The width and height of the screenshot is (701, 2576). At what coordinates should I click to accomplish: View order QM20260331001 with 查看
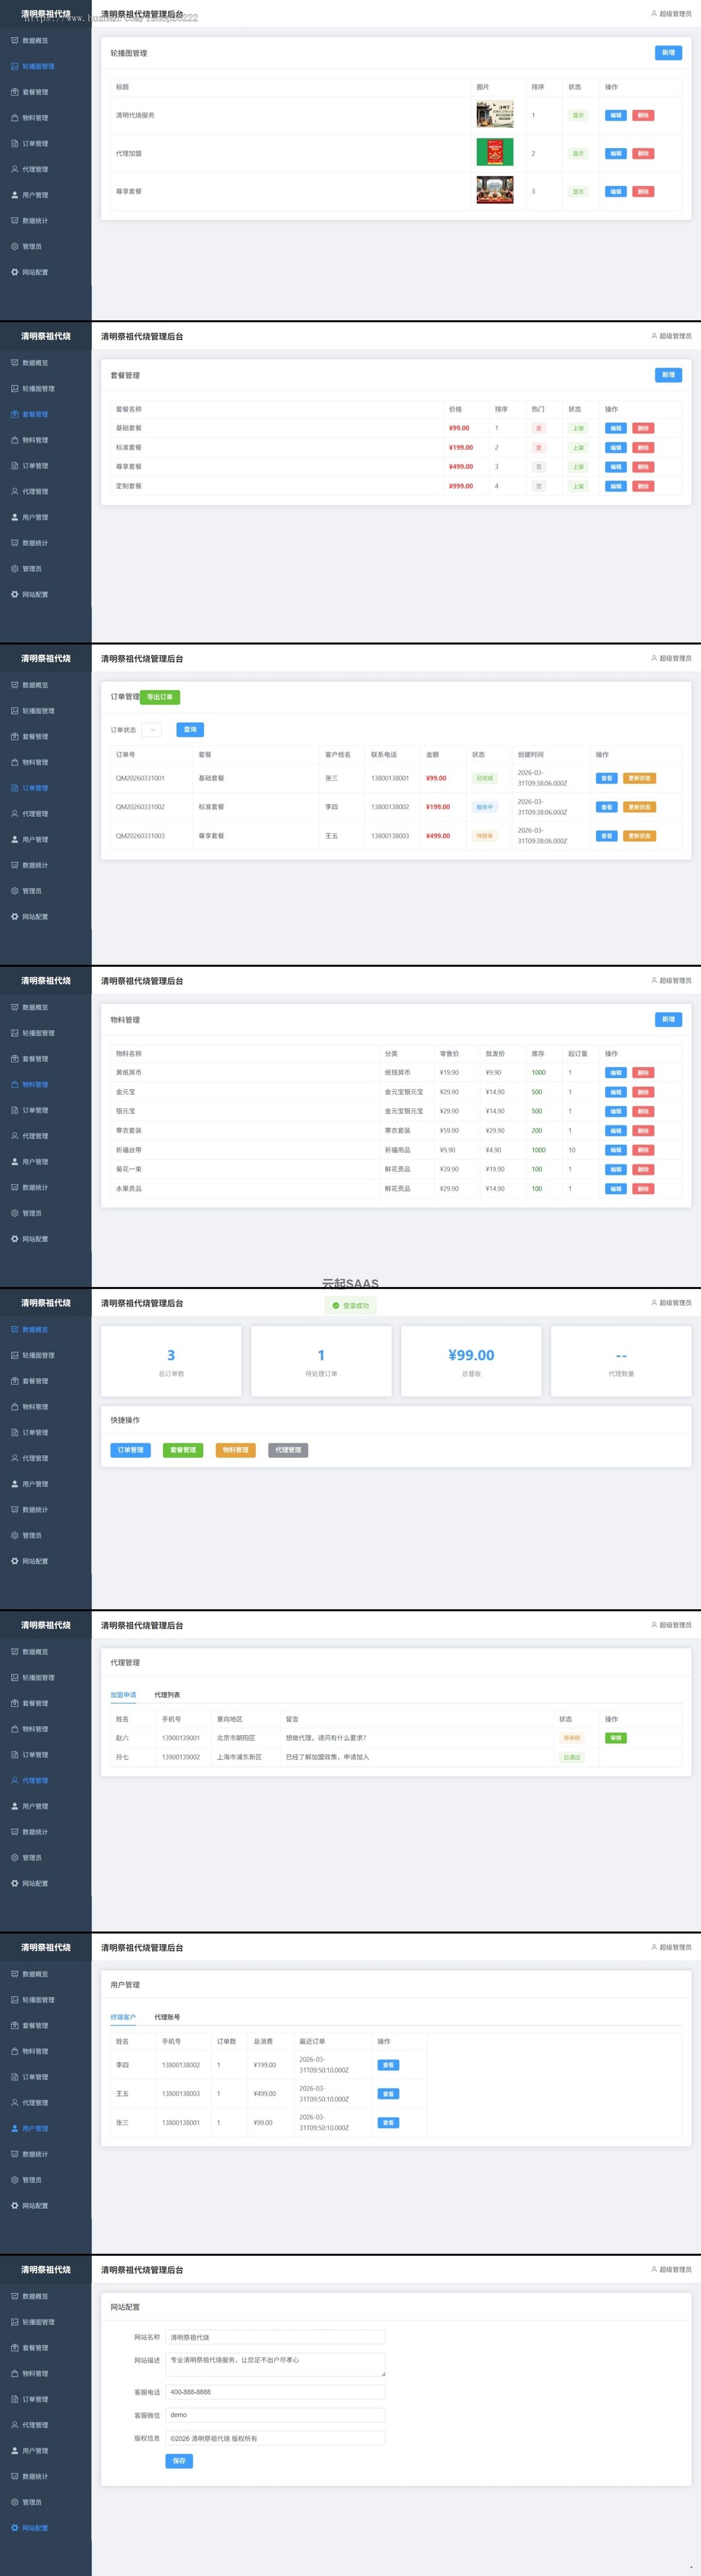coord(606,778)
